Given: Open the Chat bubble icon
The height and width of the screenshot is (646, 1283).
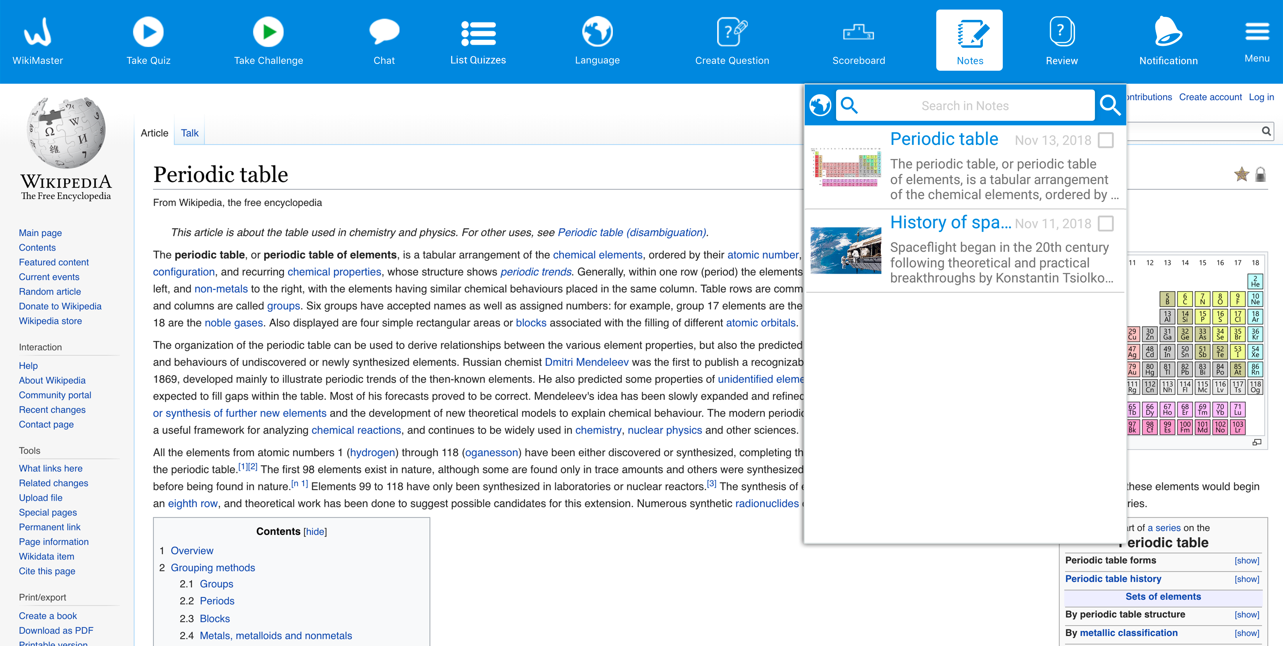Looking at the screenshot, I should [384, 32].
